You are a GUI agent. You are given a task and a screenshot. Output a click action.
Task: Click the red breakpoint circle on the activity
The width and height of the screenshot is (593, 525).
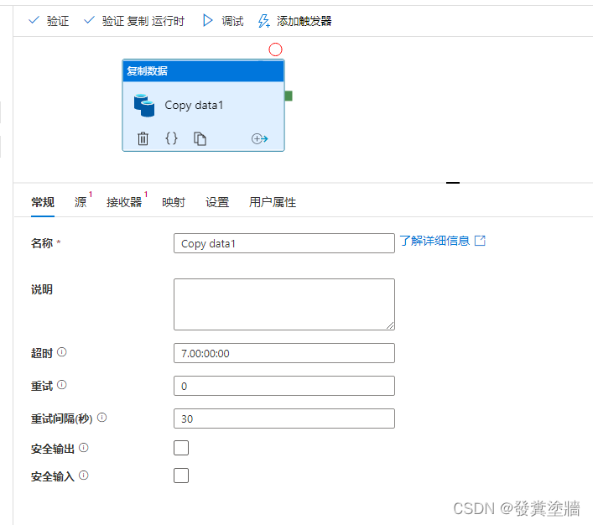pos(275,49)
